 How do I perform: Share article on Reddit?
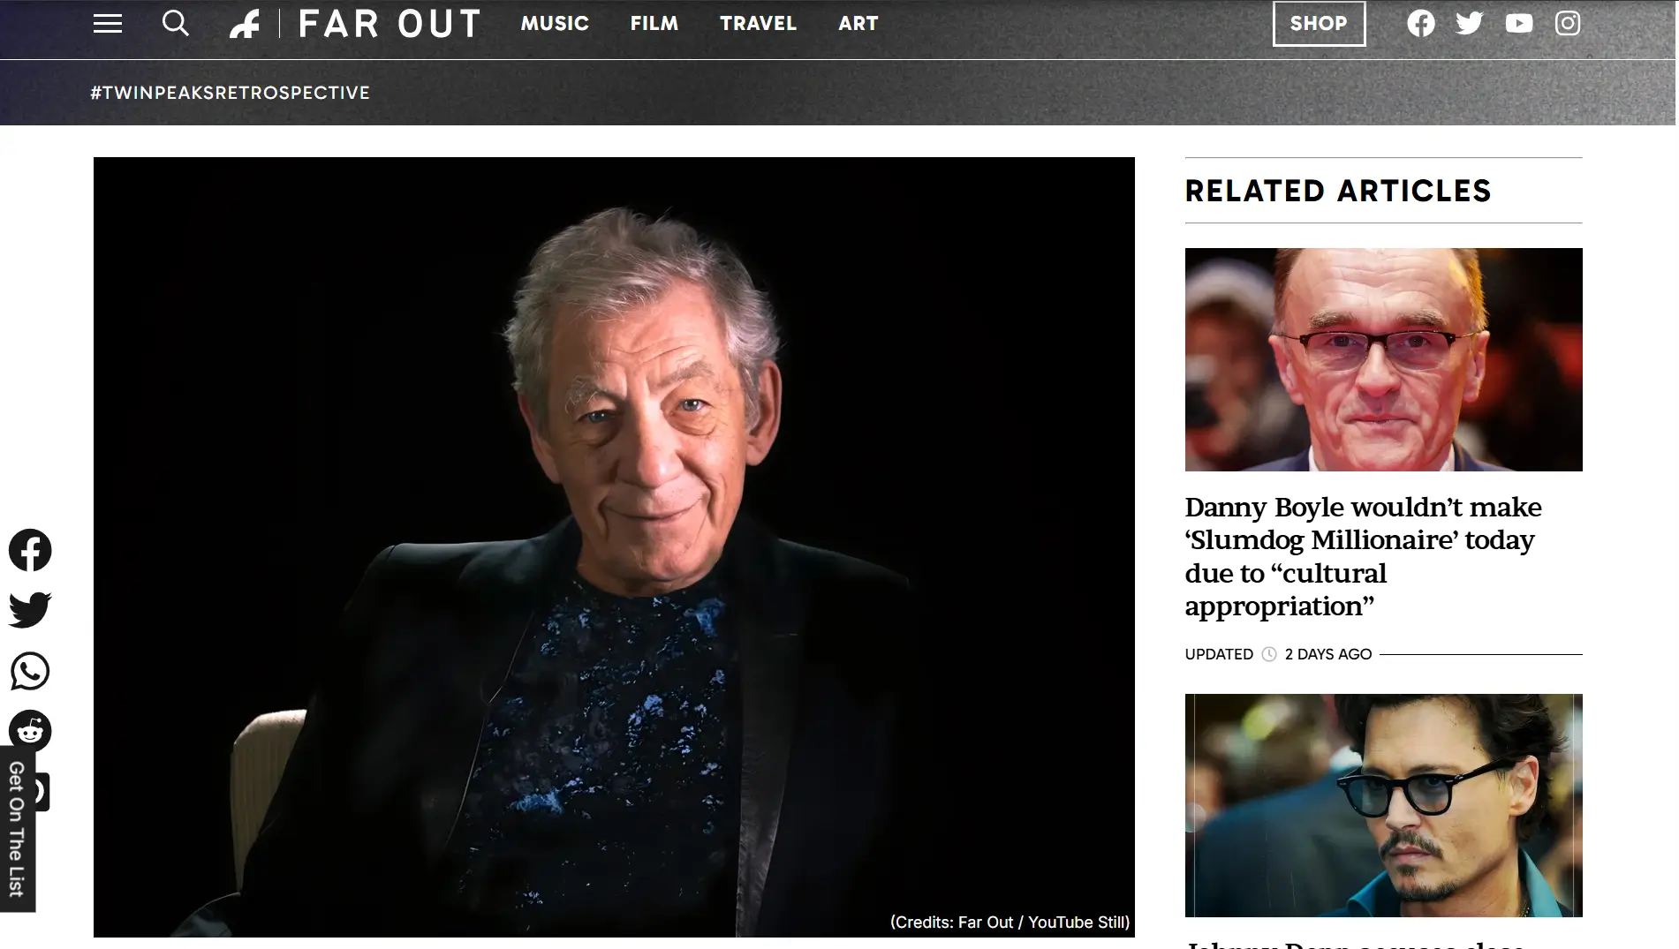pos(30,731)
